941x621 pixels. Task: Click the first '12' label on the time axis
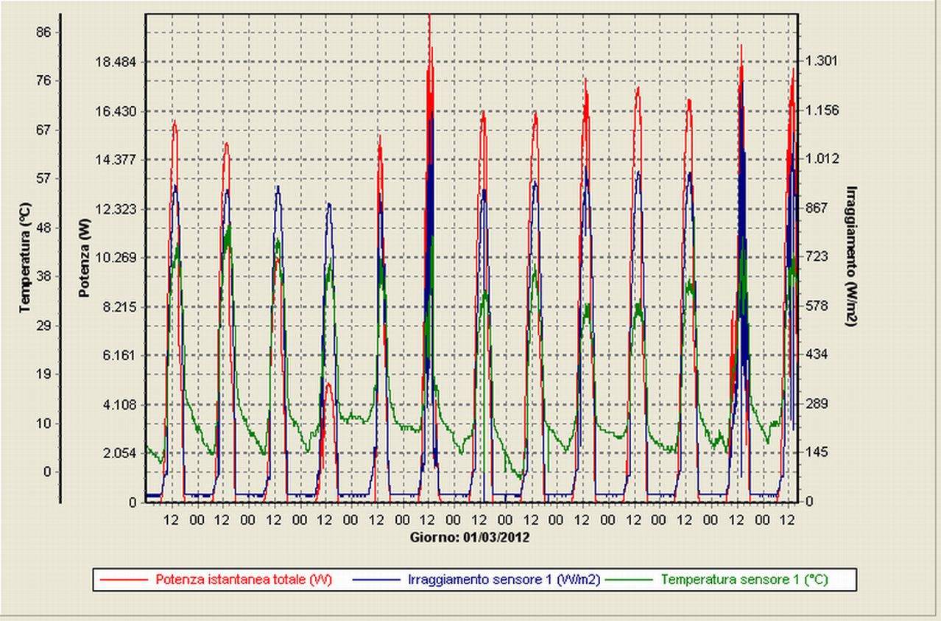[171, 519]
